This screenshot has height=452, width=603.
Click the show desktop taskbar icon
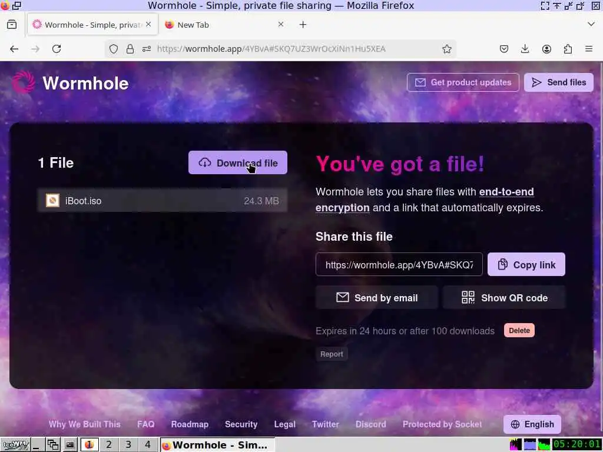pyautogui.click(x=37, y=445)
